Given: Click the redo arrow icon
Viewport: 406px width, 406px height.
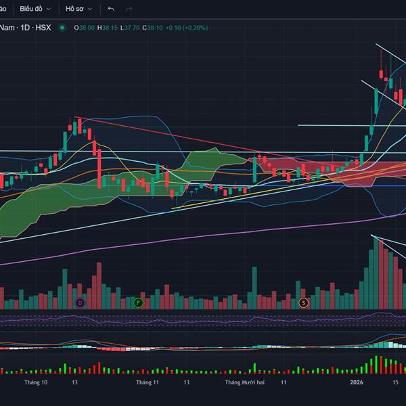Looking at the screenshot, I should point(129,9).
